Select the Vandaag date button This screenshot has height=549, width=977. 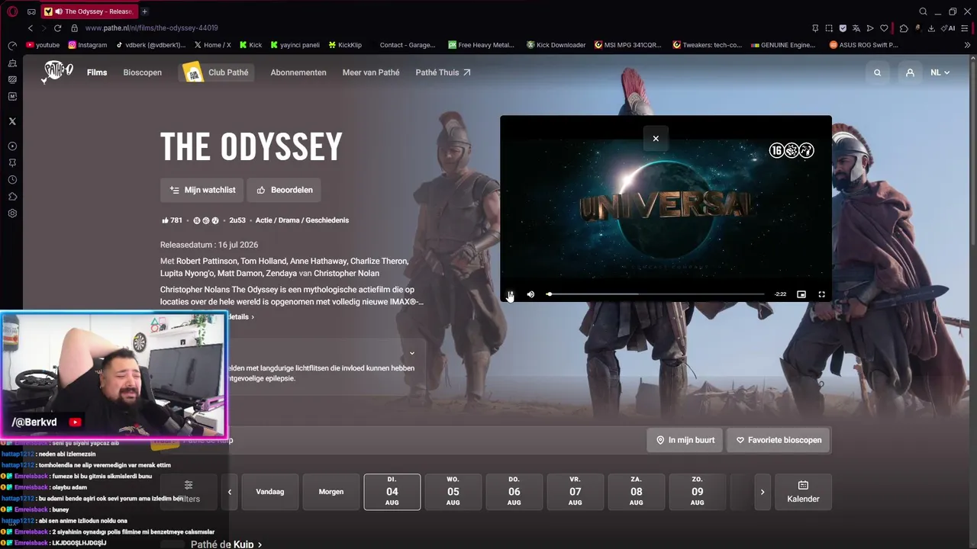270,492
